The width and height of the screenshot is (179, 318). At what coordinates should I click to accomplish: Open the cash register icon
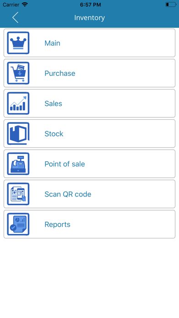click(18, 164)
